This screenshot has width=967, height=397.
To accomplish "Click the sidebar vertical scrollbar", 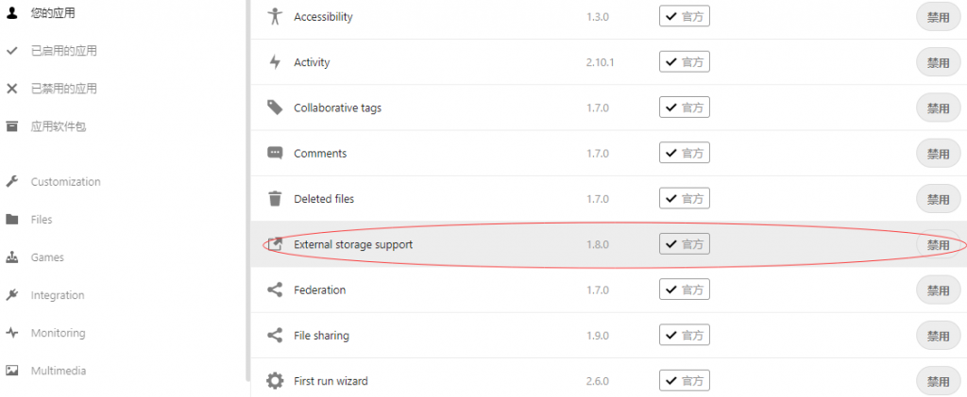I will click(247, 189).
